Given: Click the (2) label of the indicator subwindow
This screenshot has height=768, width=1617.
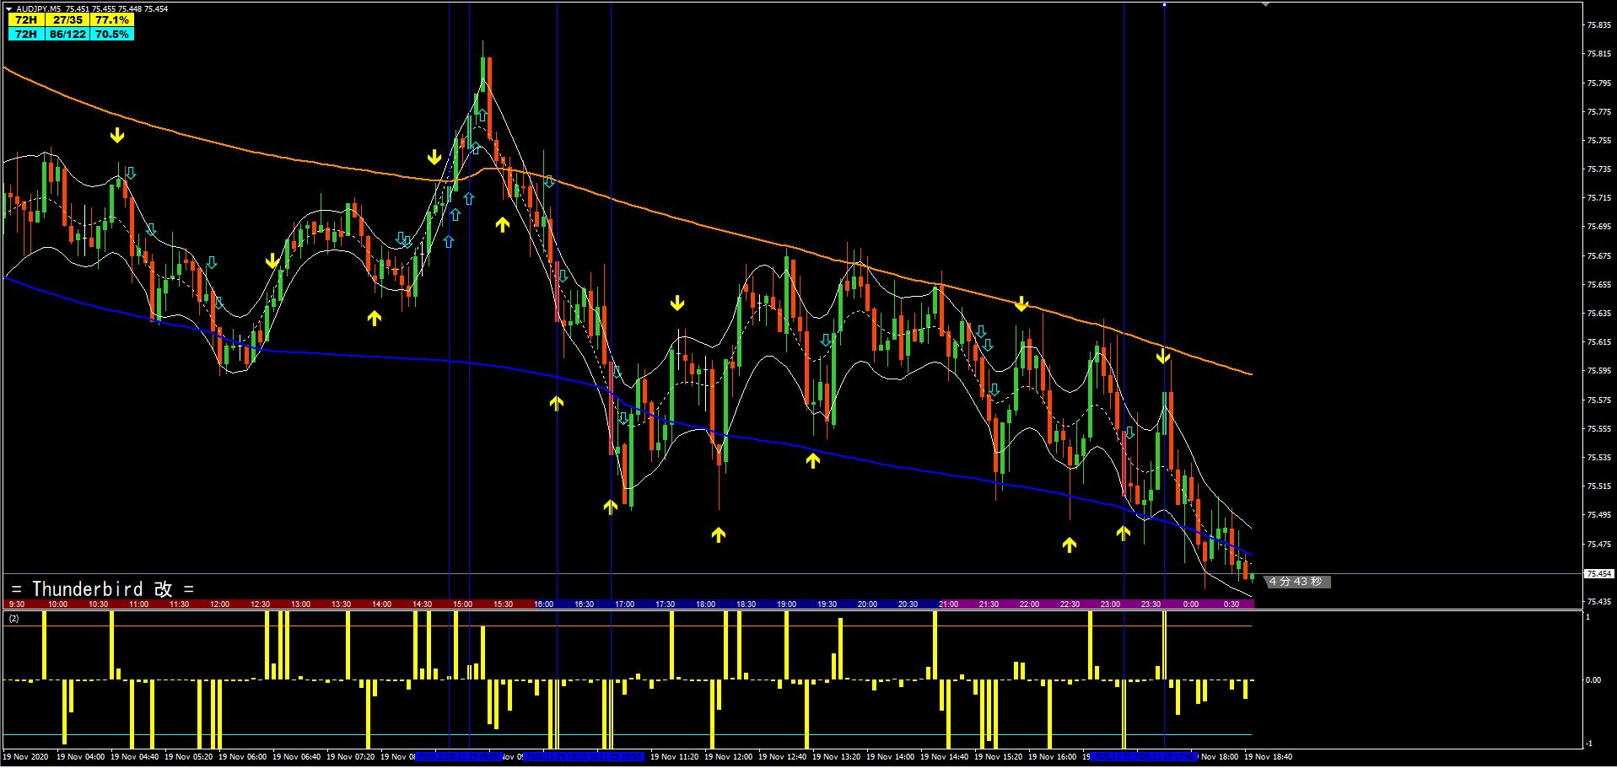Looking at the screenshot, I should pos(13,618).
